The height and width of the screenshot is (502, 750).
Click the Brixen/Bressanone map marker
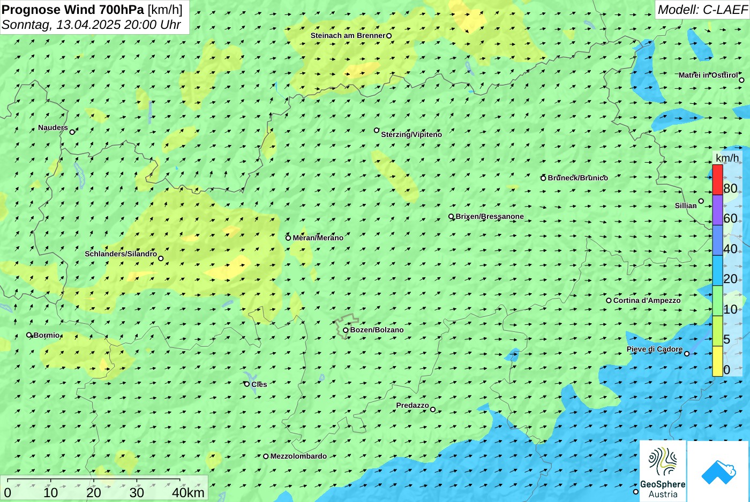click(451, 217)
